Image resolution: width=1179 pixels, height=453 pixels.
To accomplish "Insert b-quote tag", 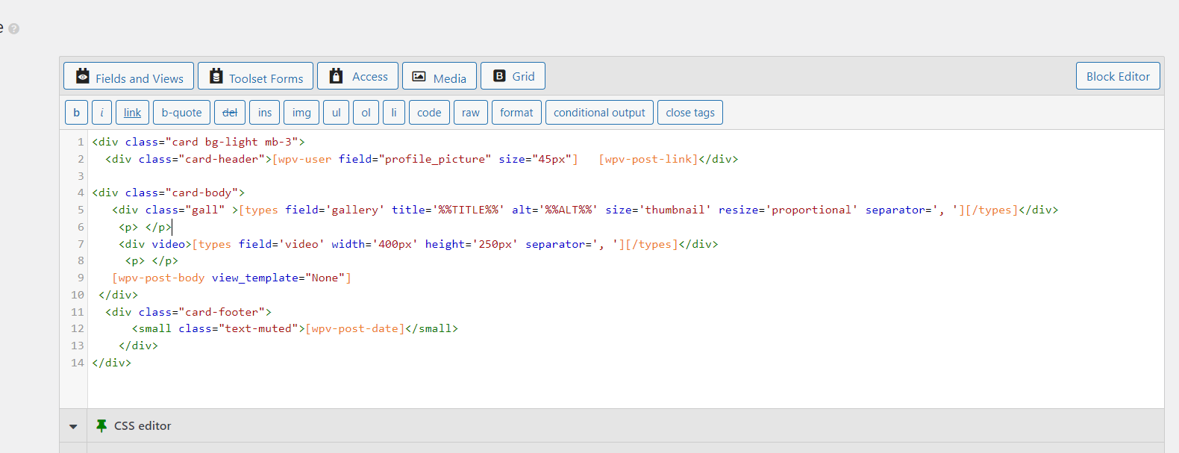I will point(181,113).
